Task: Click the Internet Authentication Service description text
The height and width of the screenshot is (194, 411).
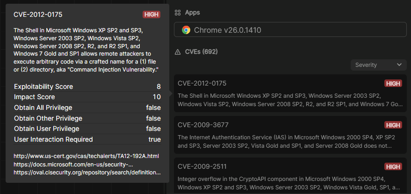Action: click(x=287, y=141)
